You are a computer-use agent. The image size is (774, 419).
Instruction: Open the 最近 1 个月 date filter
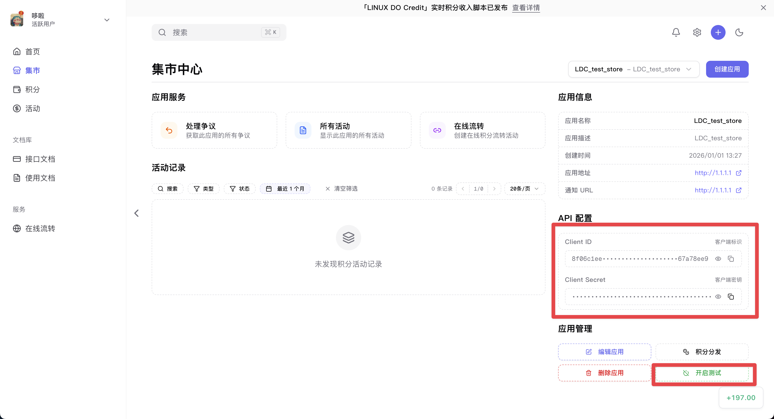285,189
